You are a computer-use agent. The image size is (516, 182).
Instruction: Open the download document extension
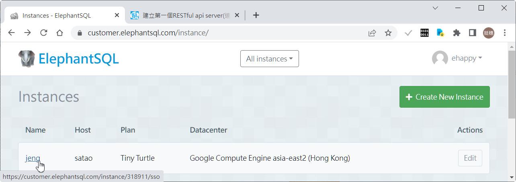[440, 33]
